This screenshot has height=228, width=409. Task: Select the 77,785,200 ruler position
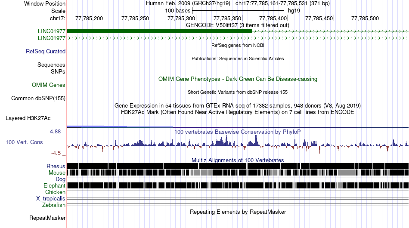(89, 18)
